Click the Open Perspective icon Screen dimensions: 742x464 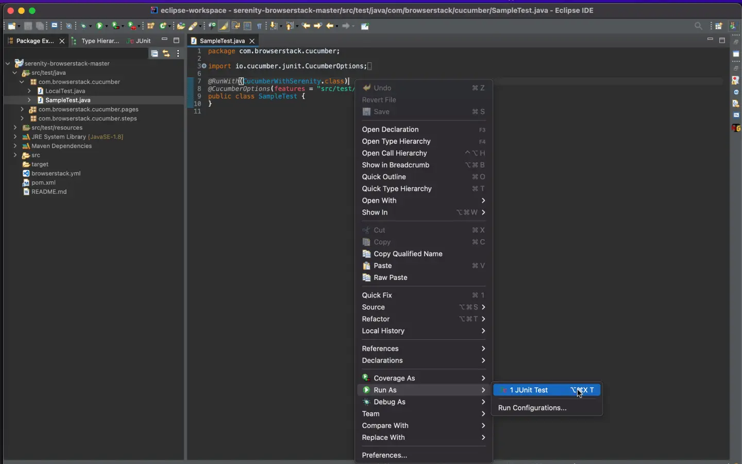pyautogui.click(x=719, y=26)
